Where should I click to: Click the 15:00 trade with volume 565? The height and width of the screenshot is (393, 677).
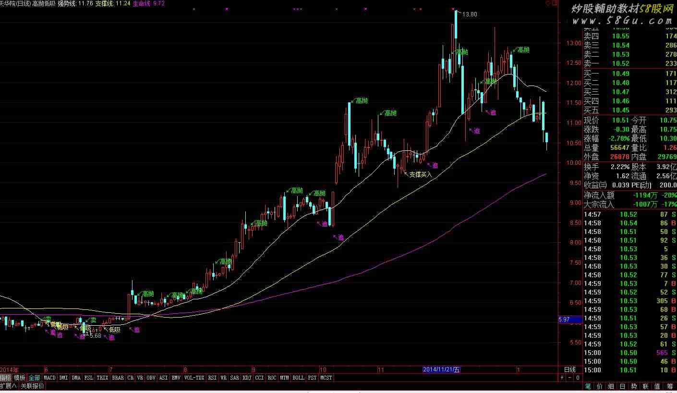(630, 353)
